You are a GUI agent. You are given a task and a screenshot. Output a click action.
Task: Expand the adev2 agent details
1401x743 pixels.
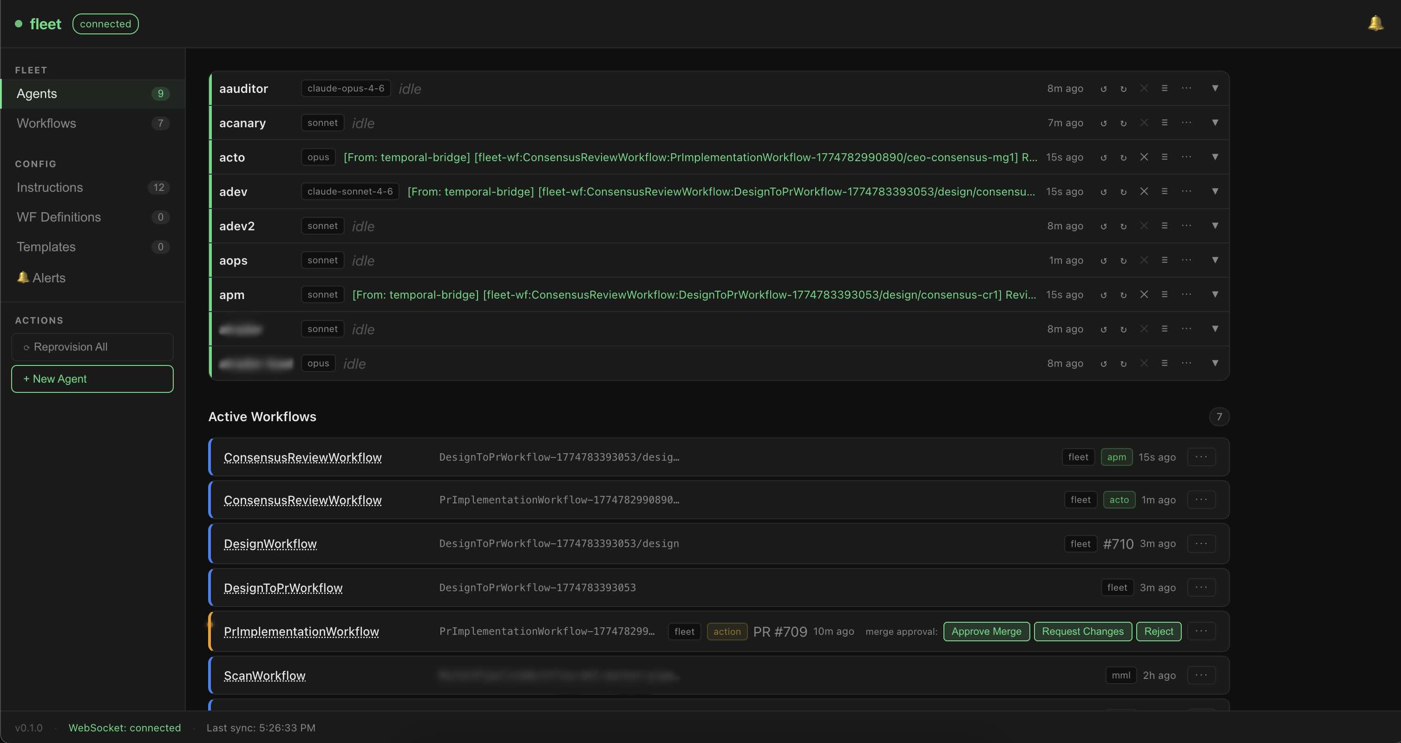pyautogui.click(x=1216, y=226)
